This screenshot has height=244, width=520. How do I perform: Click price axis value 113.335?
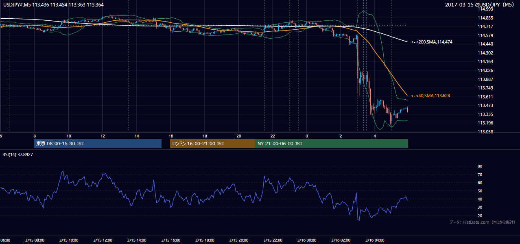[x=485, y=114]
